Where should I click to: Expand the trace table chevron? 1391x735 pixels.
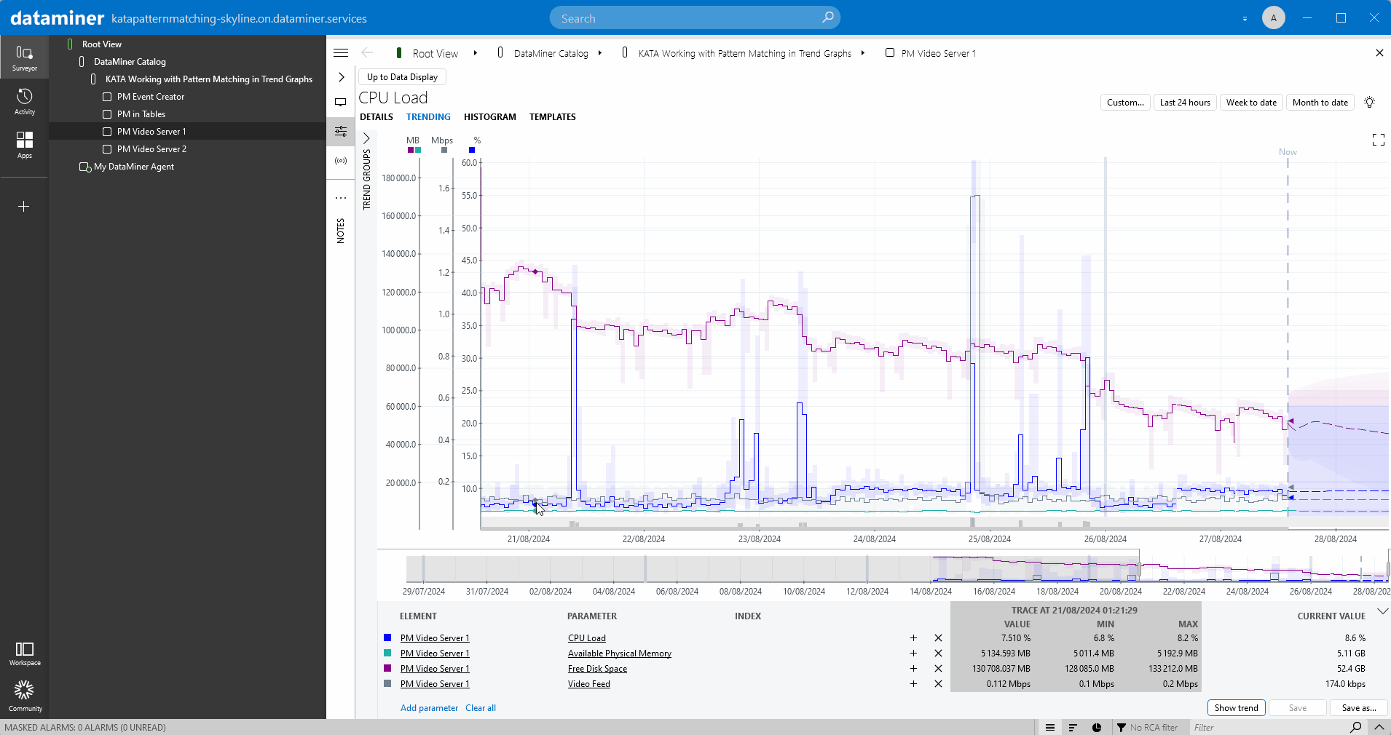tap(1382, 611)
